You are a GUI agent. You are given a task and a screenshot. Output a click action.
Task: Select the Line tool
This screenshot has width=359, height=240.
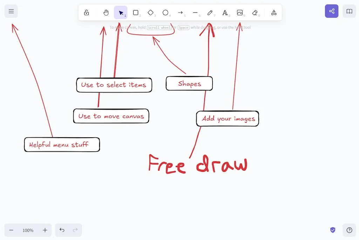pos(195,13)
